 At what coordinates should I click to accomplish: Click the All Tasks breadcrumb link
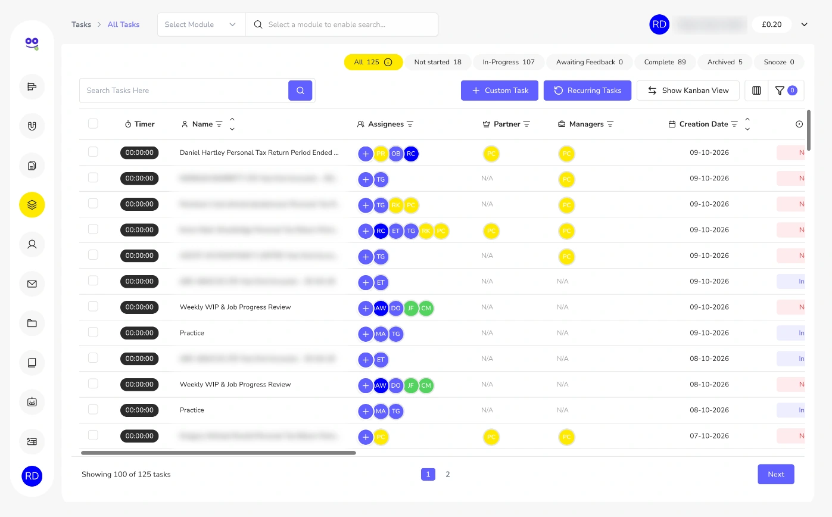(x=123, y=24)
